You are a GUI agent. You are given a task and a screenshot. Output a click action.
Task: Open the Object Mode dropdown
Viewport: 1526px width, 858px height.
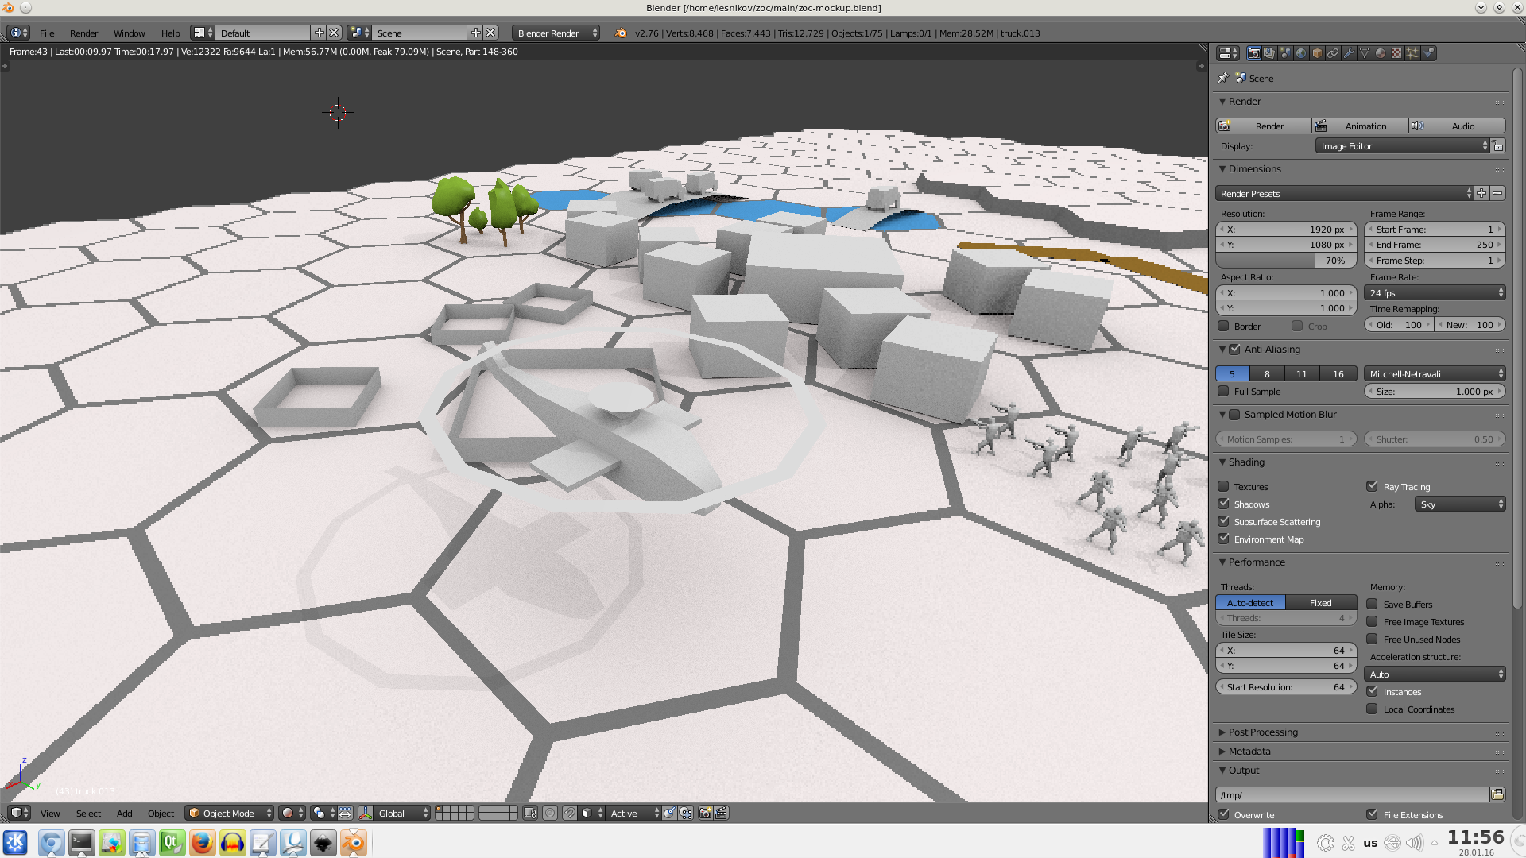click(229, 813)
